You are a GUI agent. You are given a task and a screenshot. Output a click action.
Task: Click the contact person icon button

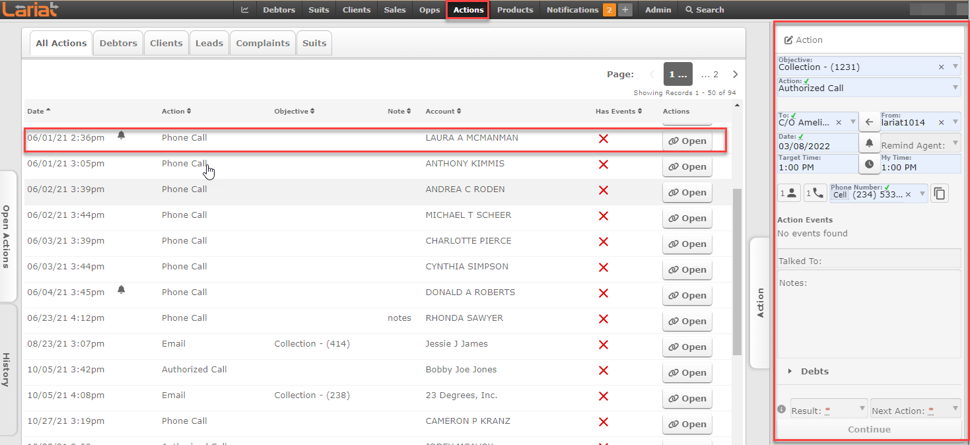(x=789, y=193)
